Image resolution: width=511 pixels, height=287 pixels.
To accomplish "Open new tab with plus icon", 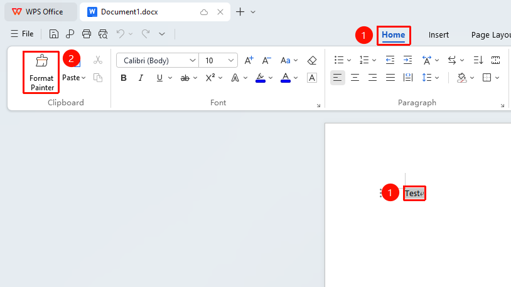I will [240, 12].
